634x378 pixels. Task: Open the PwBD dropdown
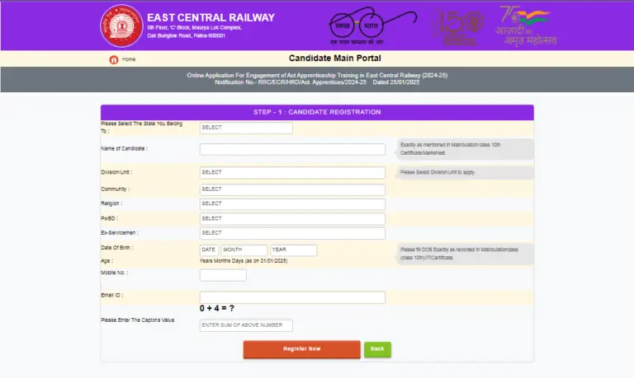pyautogui.click(x=292, y=218)
